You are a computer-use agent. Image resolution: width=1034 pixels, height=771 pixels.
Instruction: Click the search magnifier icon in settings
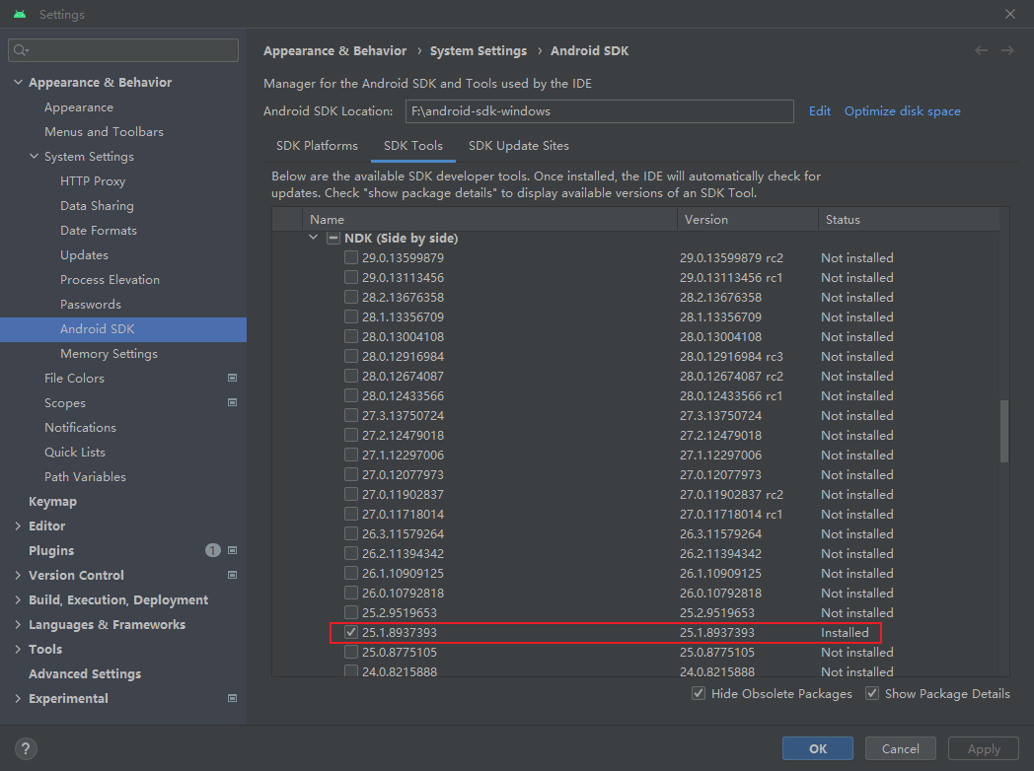21,50
